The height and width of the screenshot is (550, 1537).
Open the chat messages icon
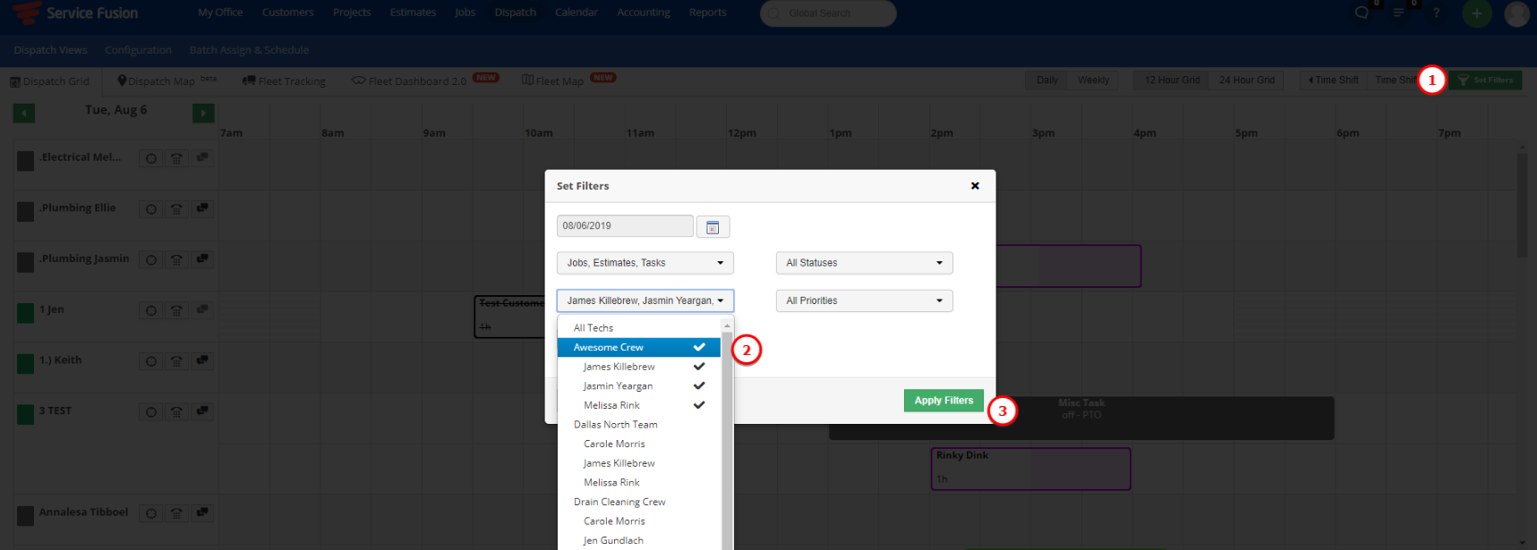click(1362, 13)
